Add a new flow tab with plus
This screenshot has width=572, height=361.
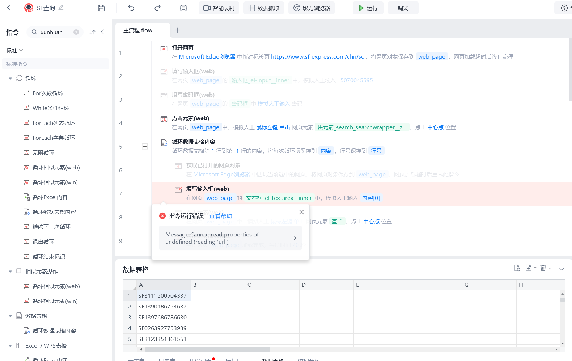[x=177, y=30]
